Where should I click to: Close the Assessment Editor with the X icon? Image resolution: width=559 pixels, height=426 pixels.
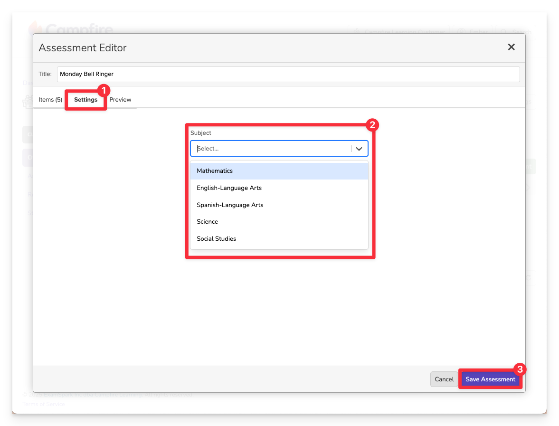[511, 47]
